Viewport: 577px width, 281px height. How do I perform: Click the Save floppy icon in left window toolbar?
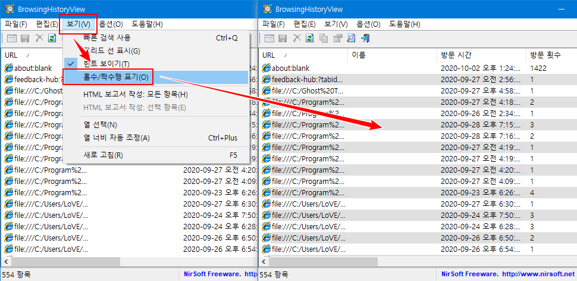(26, 38)
